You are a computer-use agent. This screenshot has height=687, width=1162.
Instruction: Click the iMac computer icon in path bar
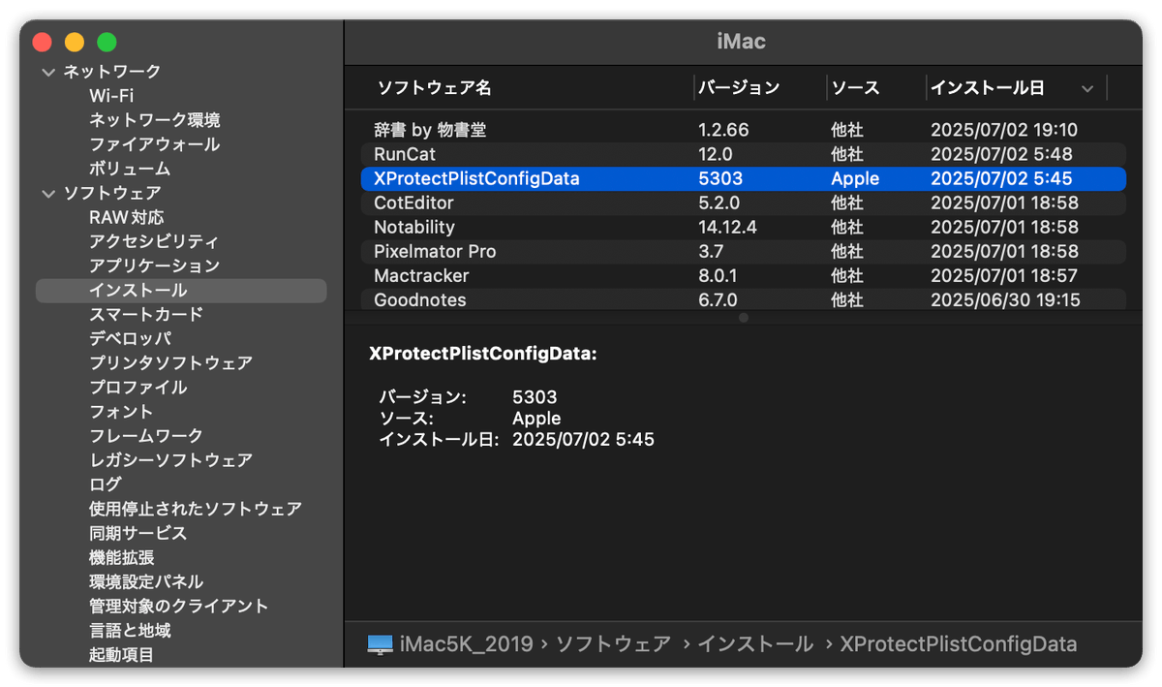point(381,645)
